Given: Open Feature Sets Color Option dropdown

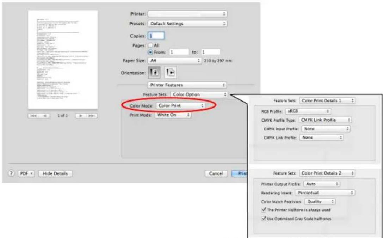Looking at the screenshot, I should tap(199, 94).
